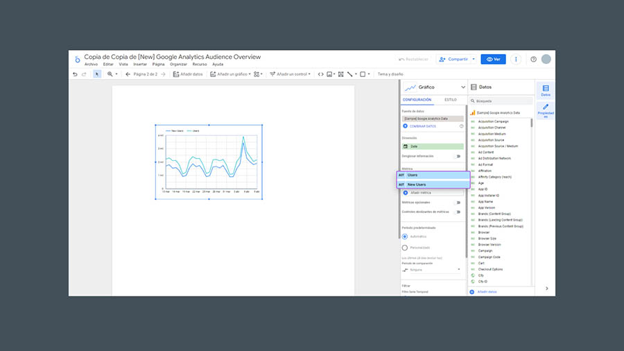This screenshot has width=624, height=351.
Task: Switch to the CONFIGURACIÓN tab
Action: pos(417,100)
